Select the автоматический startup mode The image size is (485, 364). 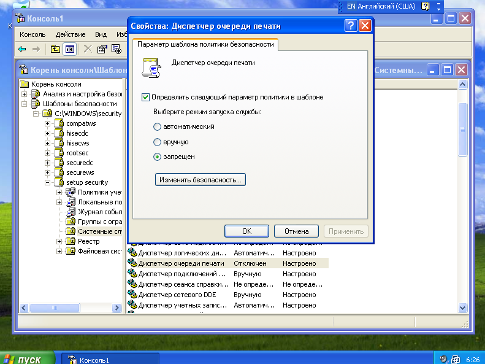pyautogui.click(x=157, y=126)
